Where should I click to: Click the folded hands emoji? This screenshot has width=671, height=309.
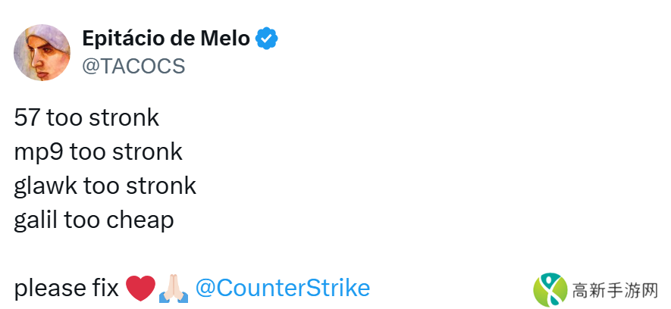[x=173, y=289]
